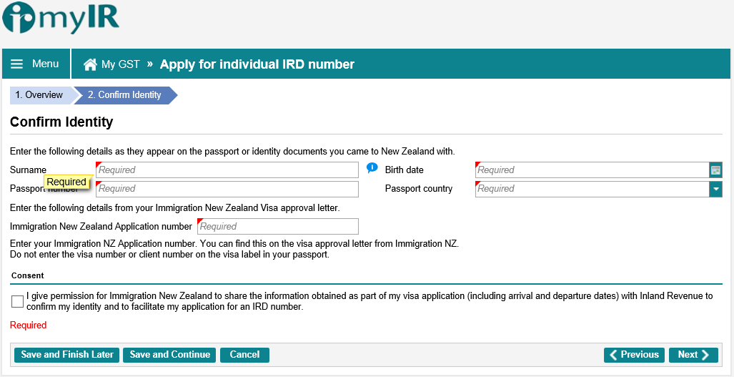The image size is (734, 377).
Task: Click the Passport number input field
Action: (227, 189)
